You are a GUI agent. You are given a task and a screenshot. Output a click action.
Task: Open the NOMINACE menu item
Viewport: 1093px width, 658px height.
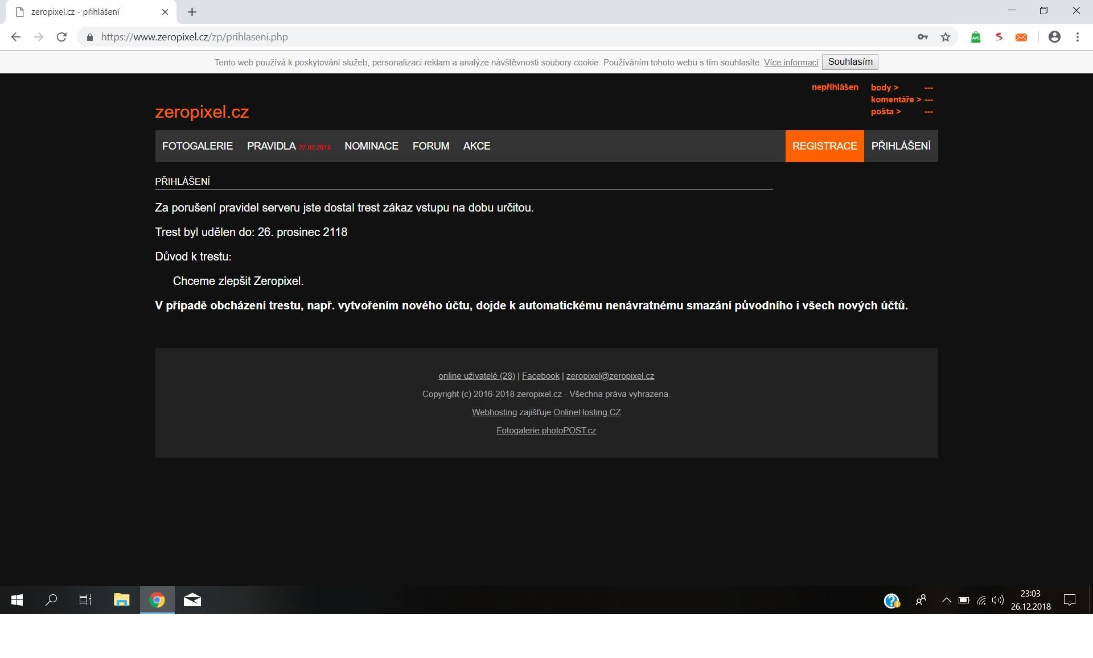(x=371, y=146)
